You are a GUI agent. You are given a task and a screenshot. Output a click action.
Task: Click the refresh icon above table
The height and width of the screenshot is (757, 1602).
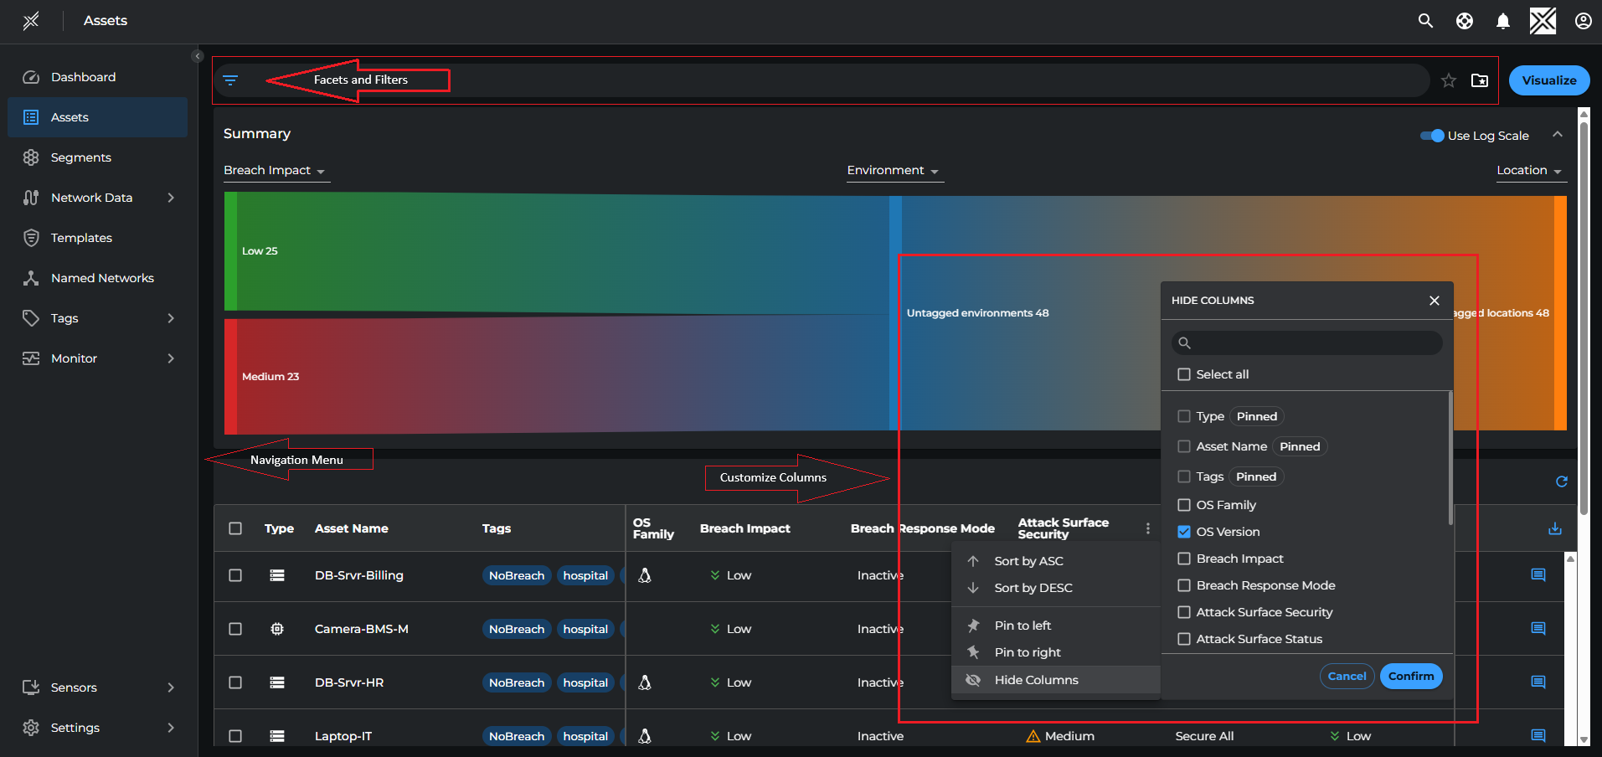click(x=1561, y=481)
